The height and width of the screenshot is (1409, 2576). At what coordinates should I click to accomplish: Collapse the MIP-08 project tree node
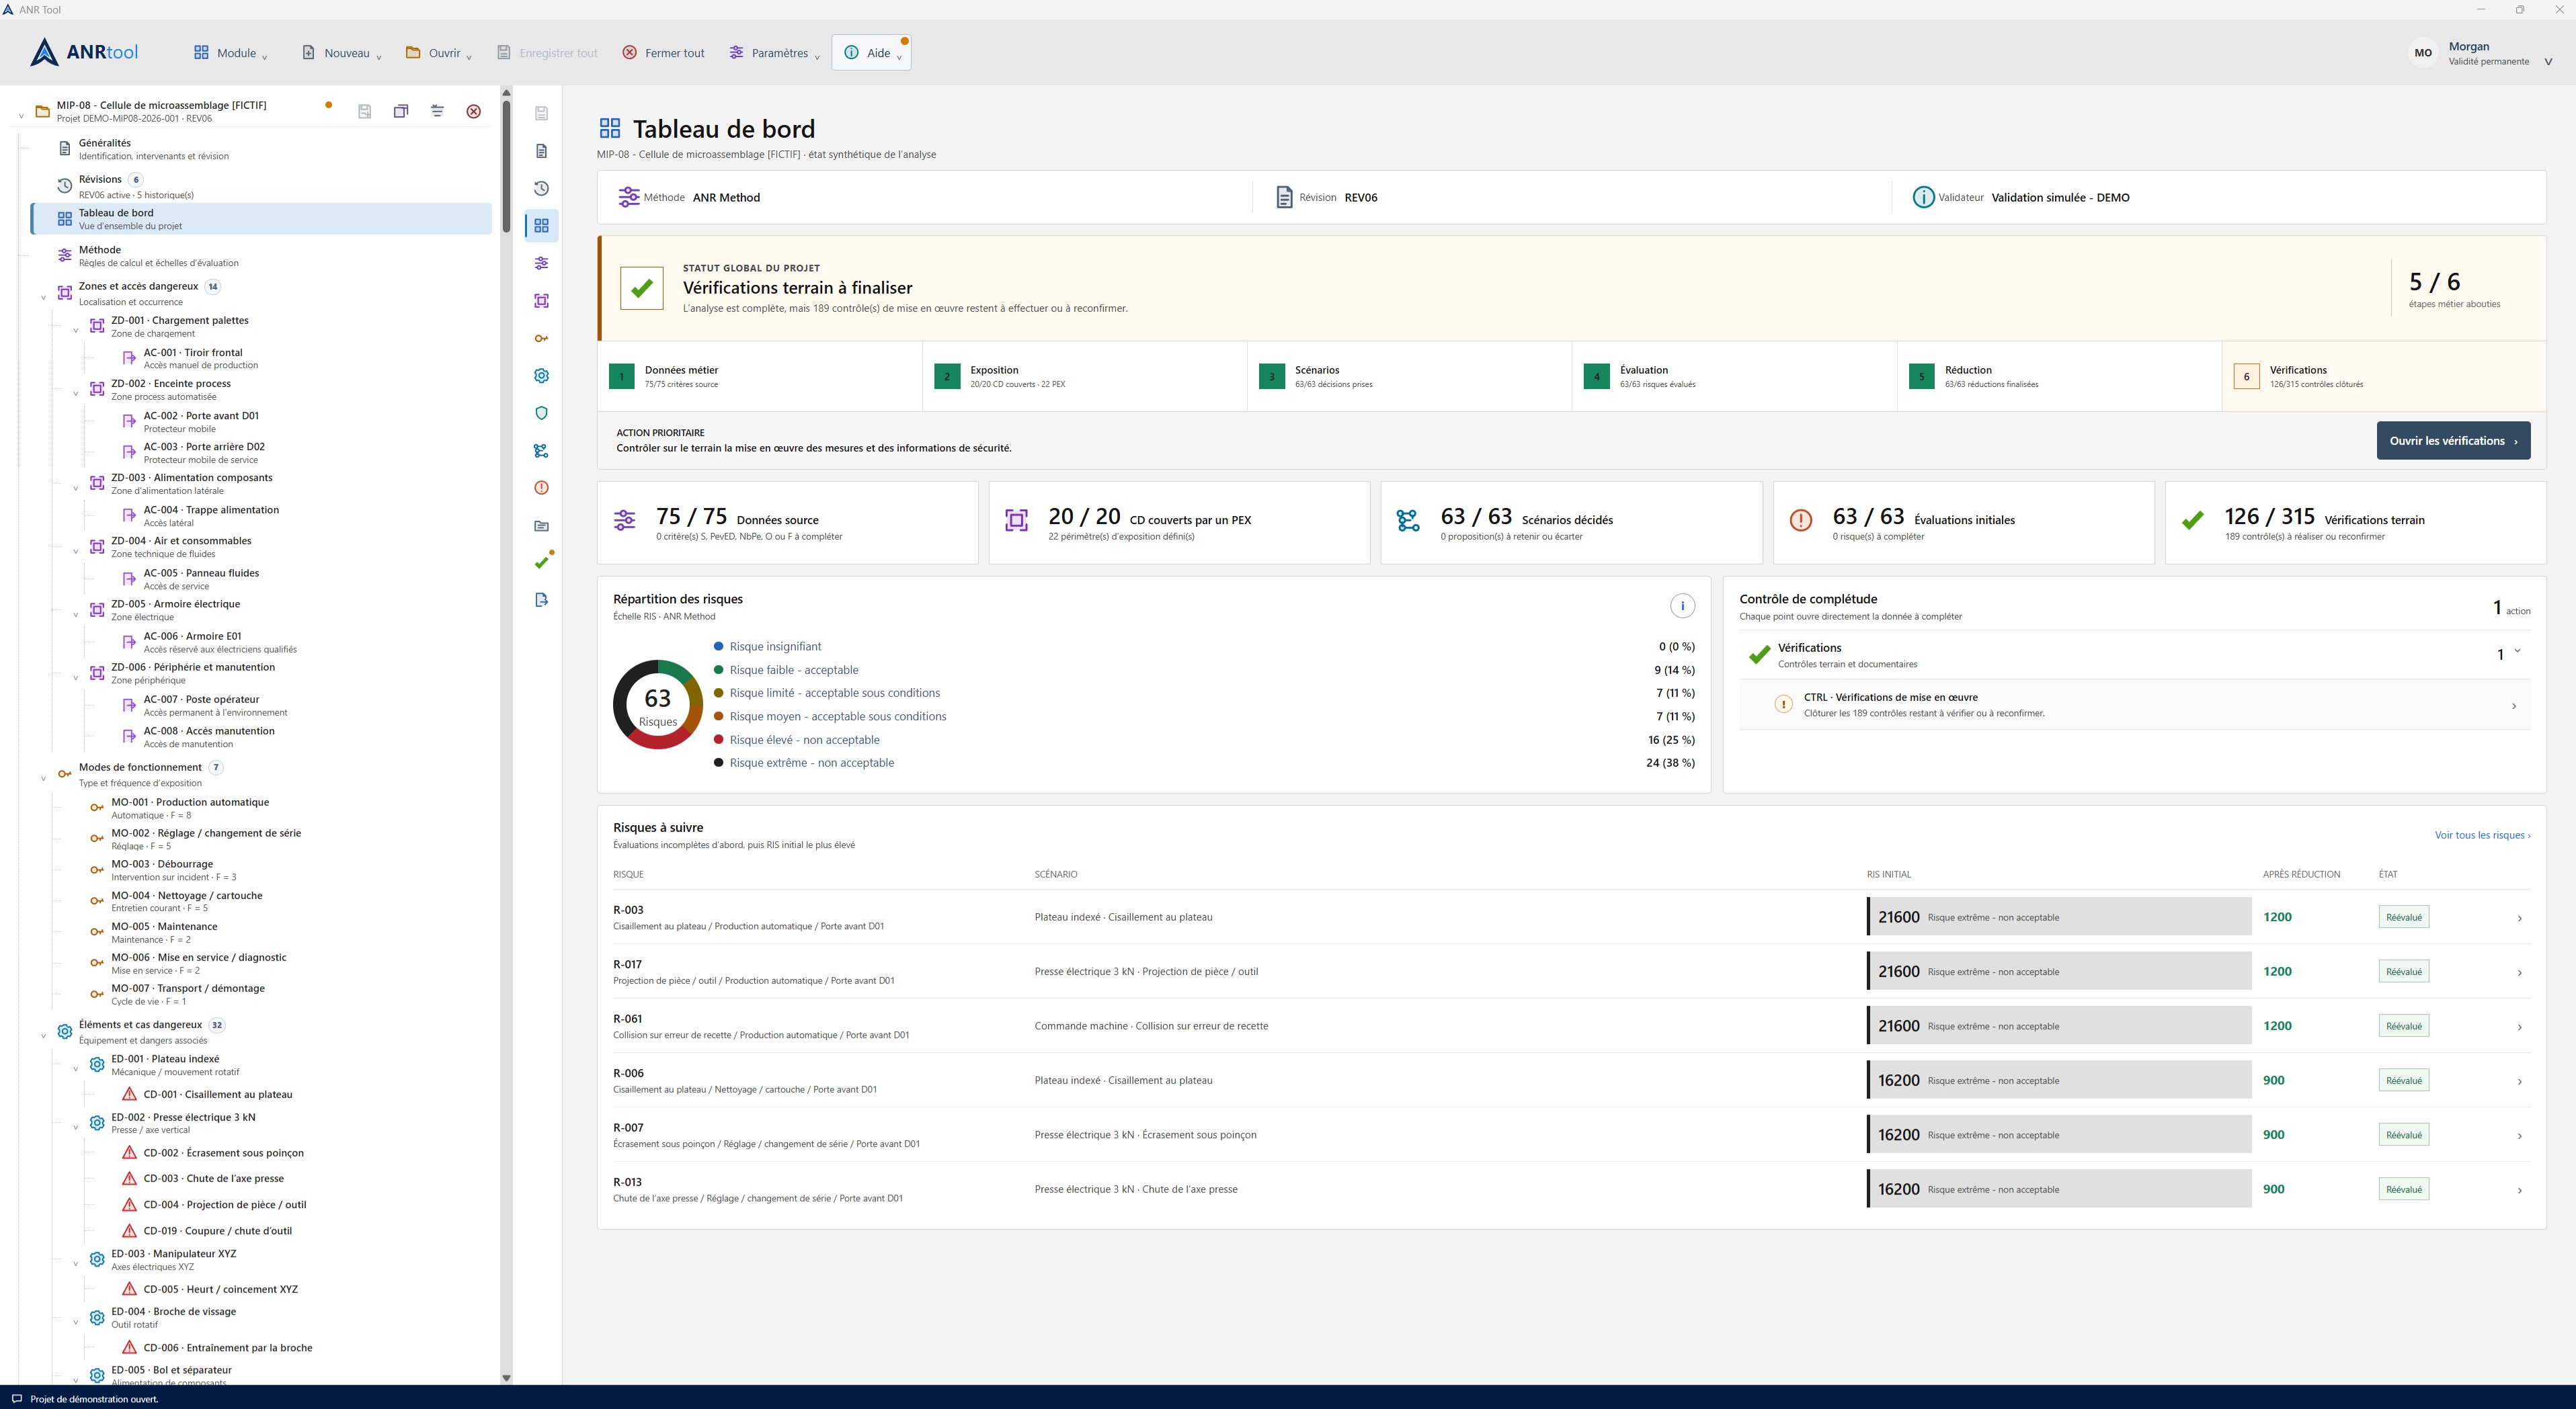(21, 117)
